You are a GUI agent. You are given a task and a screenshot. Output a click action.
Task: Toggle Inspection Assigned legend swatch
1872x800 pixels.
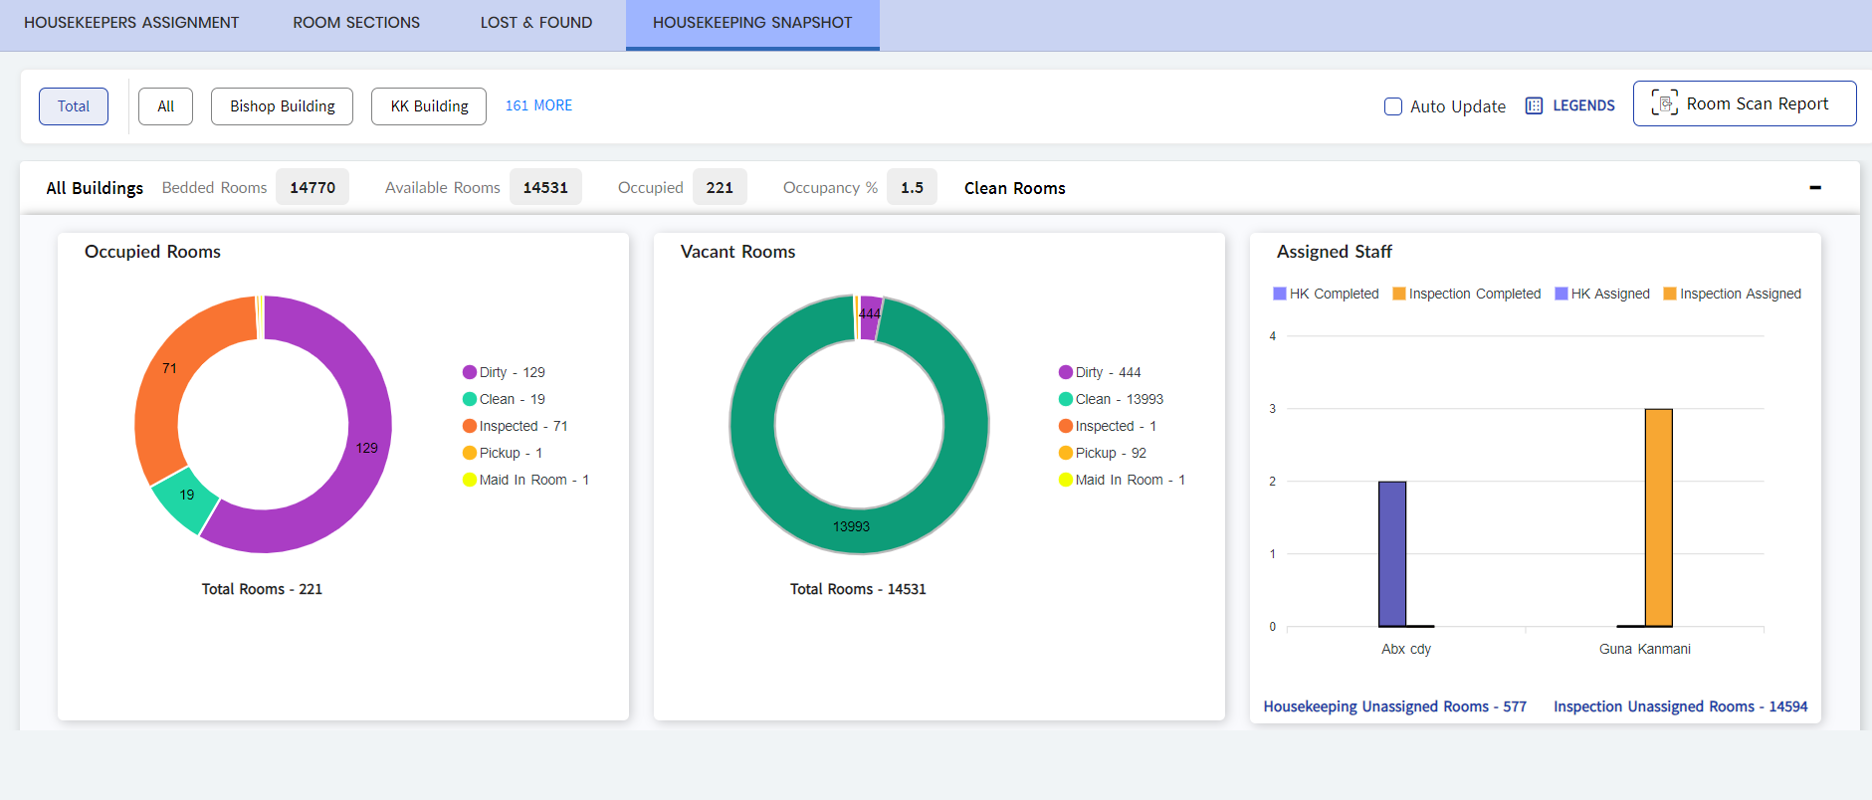coord(1670,294)
